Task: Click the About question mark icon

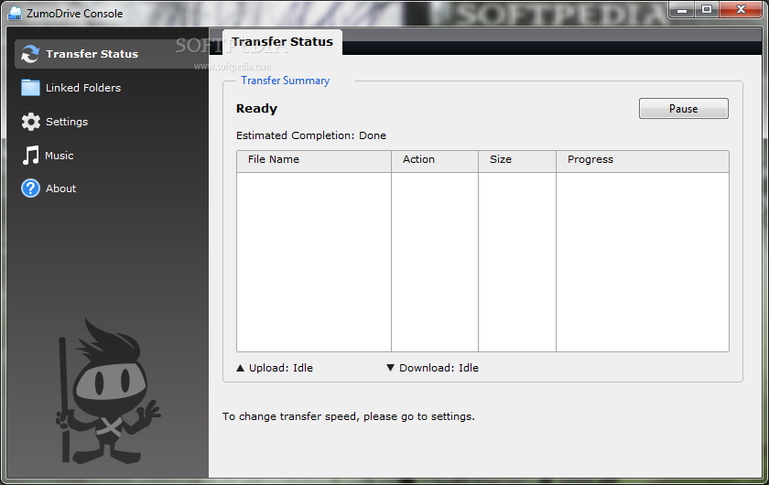Action: [30, 189]
